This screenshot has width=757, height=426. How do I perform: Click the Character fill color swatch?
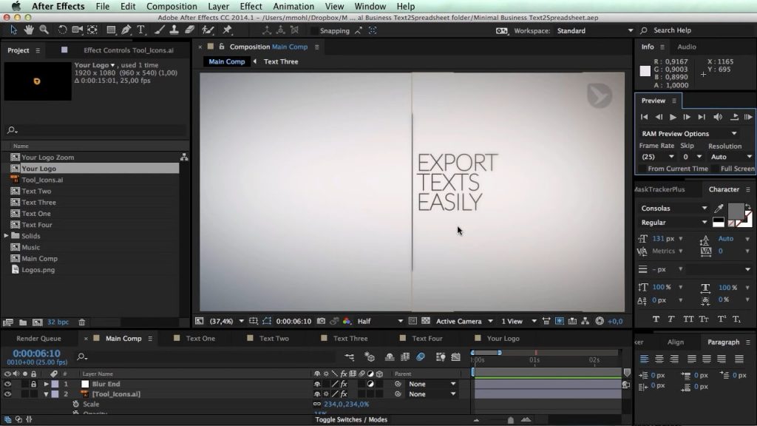click(x=736, y=212)
